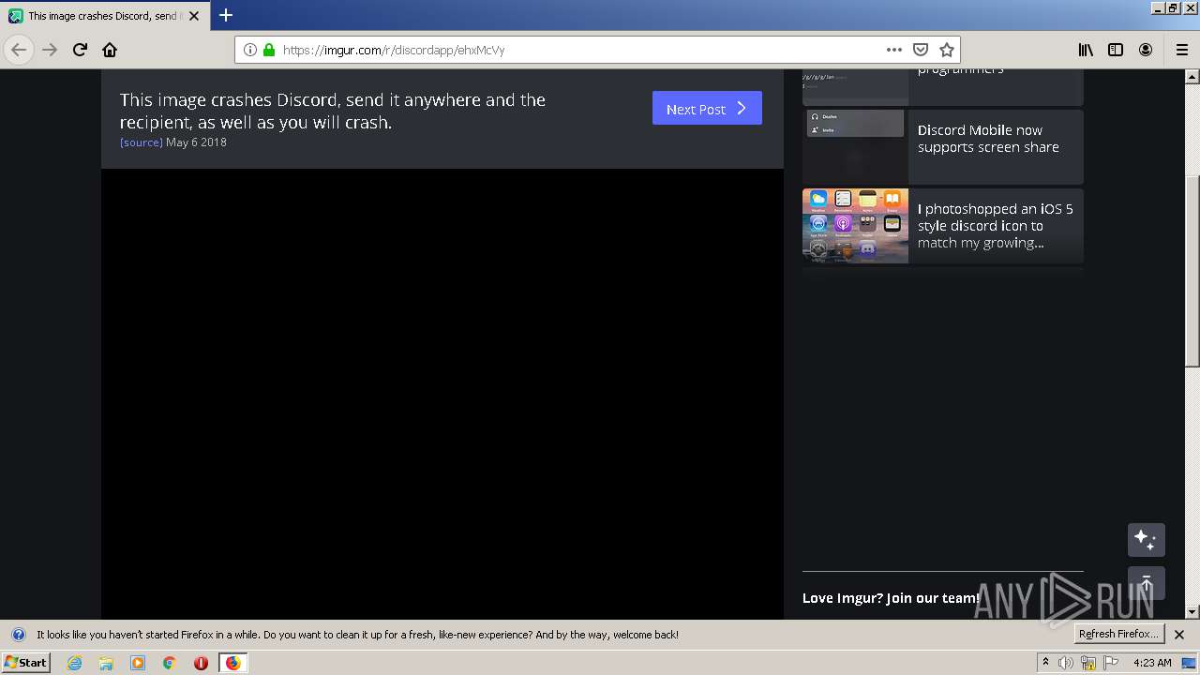Open the [source] link
The width and height of the screenshot is (1200, 675).
[x=142, y=142]
